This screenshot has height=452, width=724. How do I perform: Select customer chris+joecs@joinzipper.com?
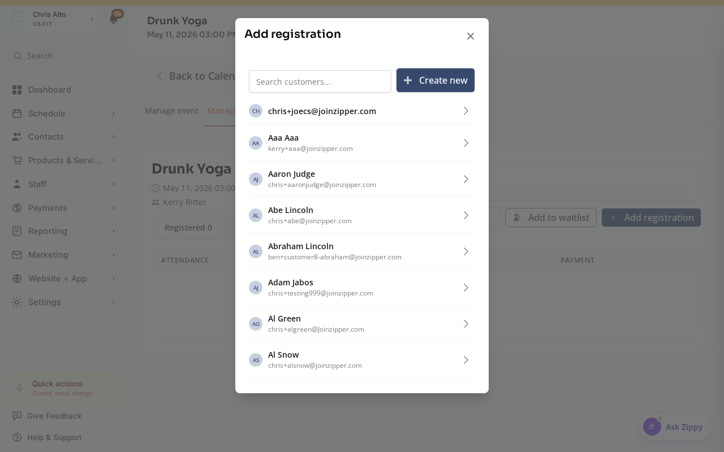pyautogui.click(x=362, y=111)
